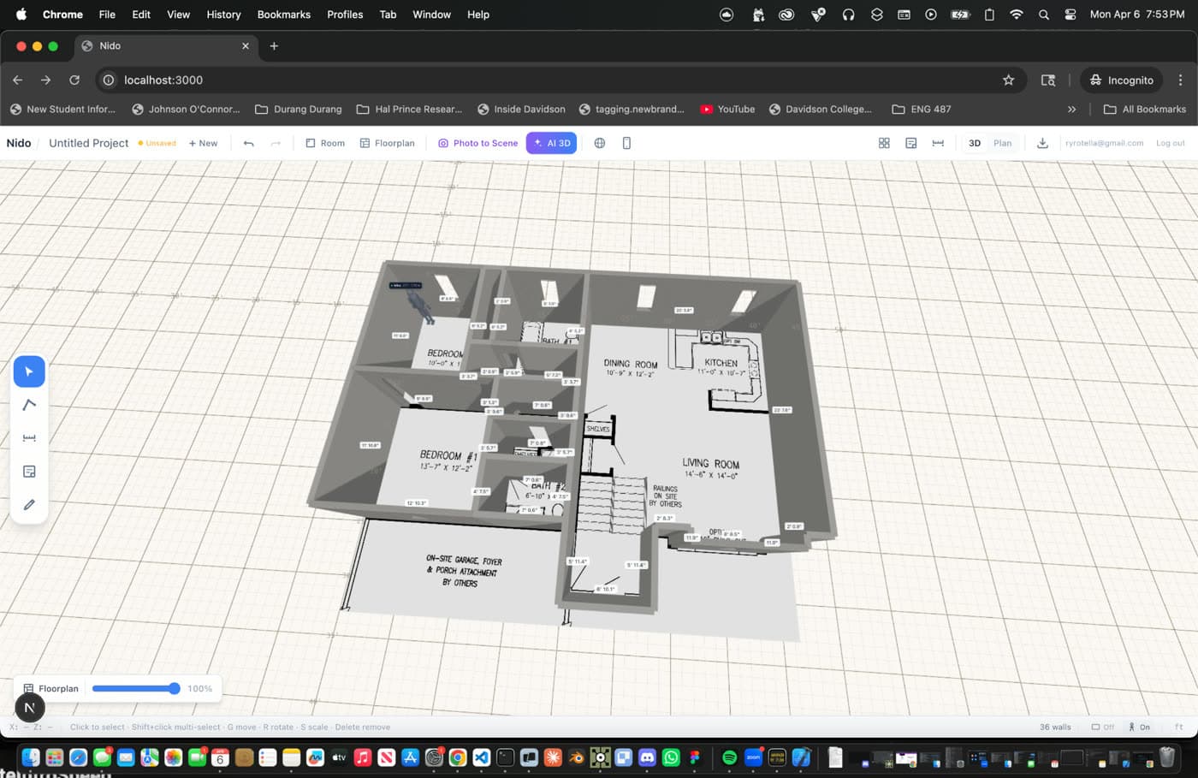Toggle the ft units in status bar
1198x778 pixels.
point(1178,727)
